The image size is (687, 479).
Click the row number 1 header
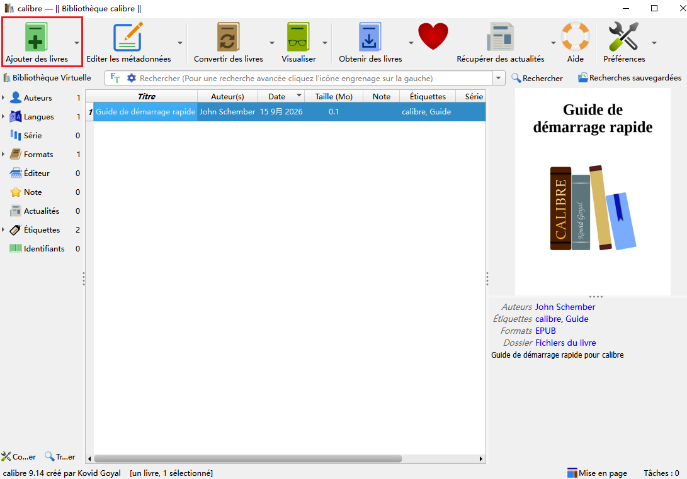point(90,111)
